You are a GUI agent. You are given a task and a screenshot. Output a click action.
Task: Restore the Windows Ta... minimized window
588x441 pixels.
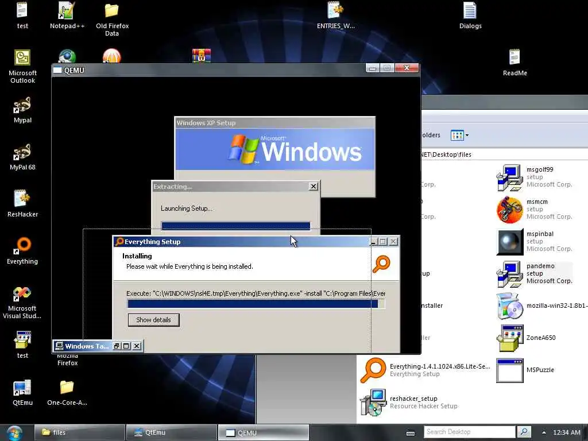117,346
